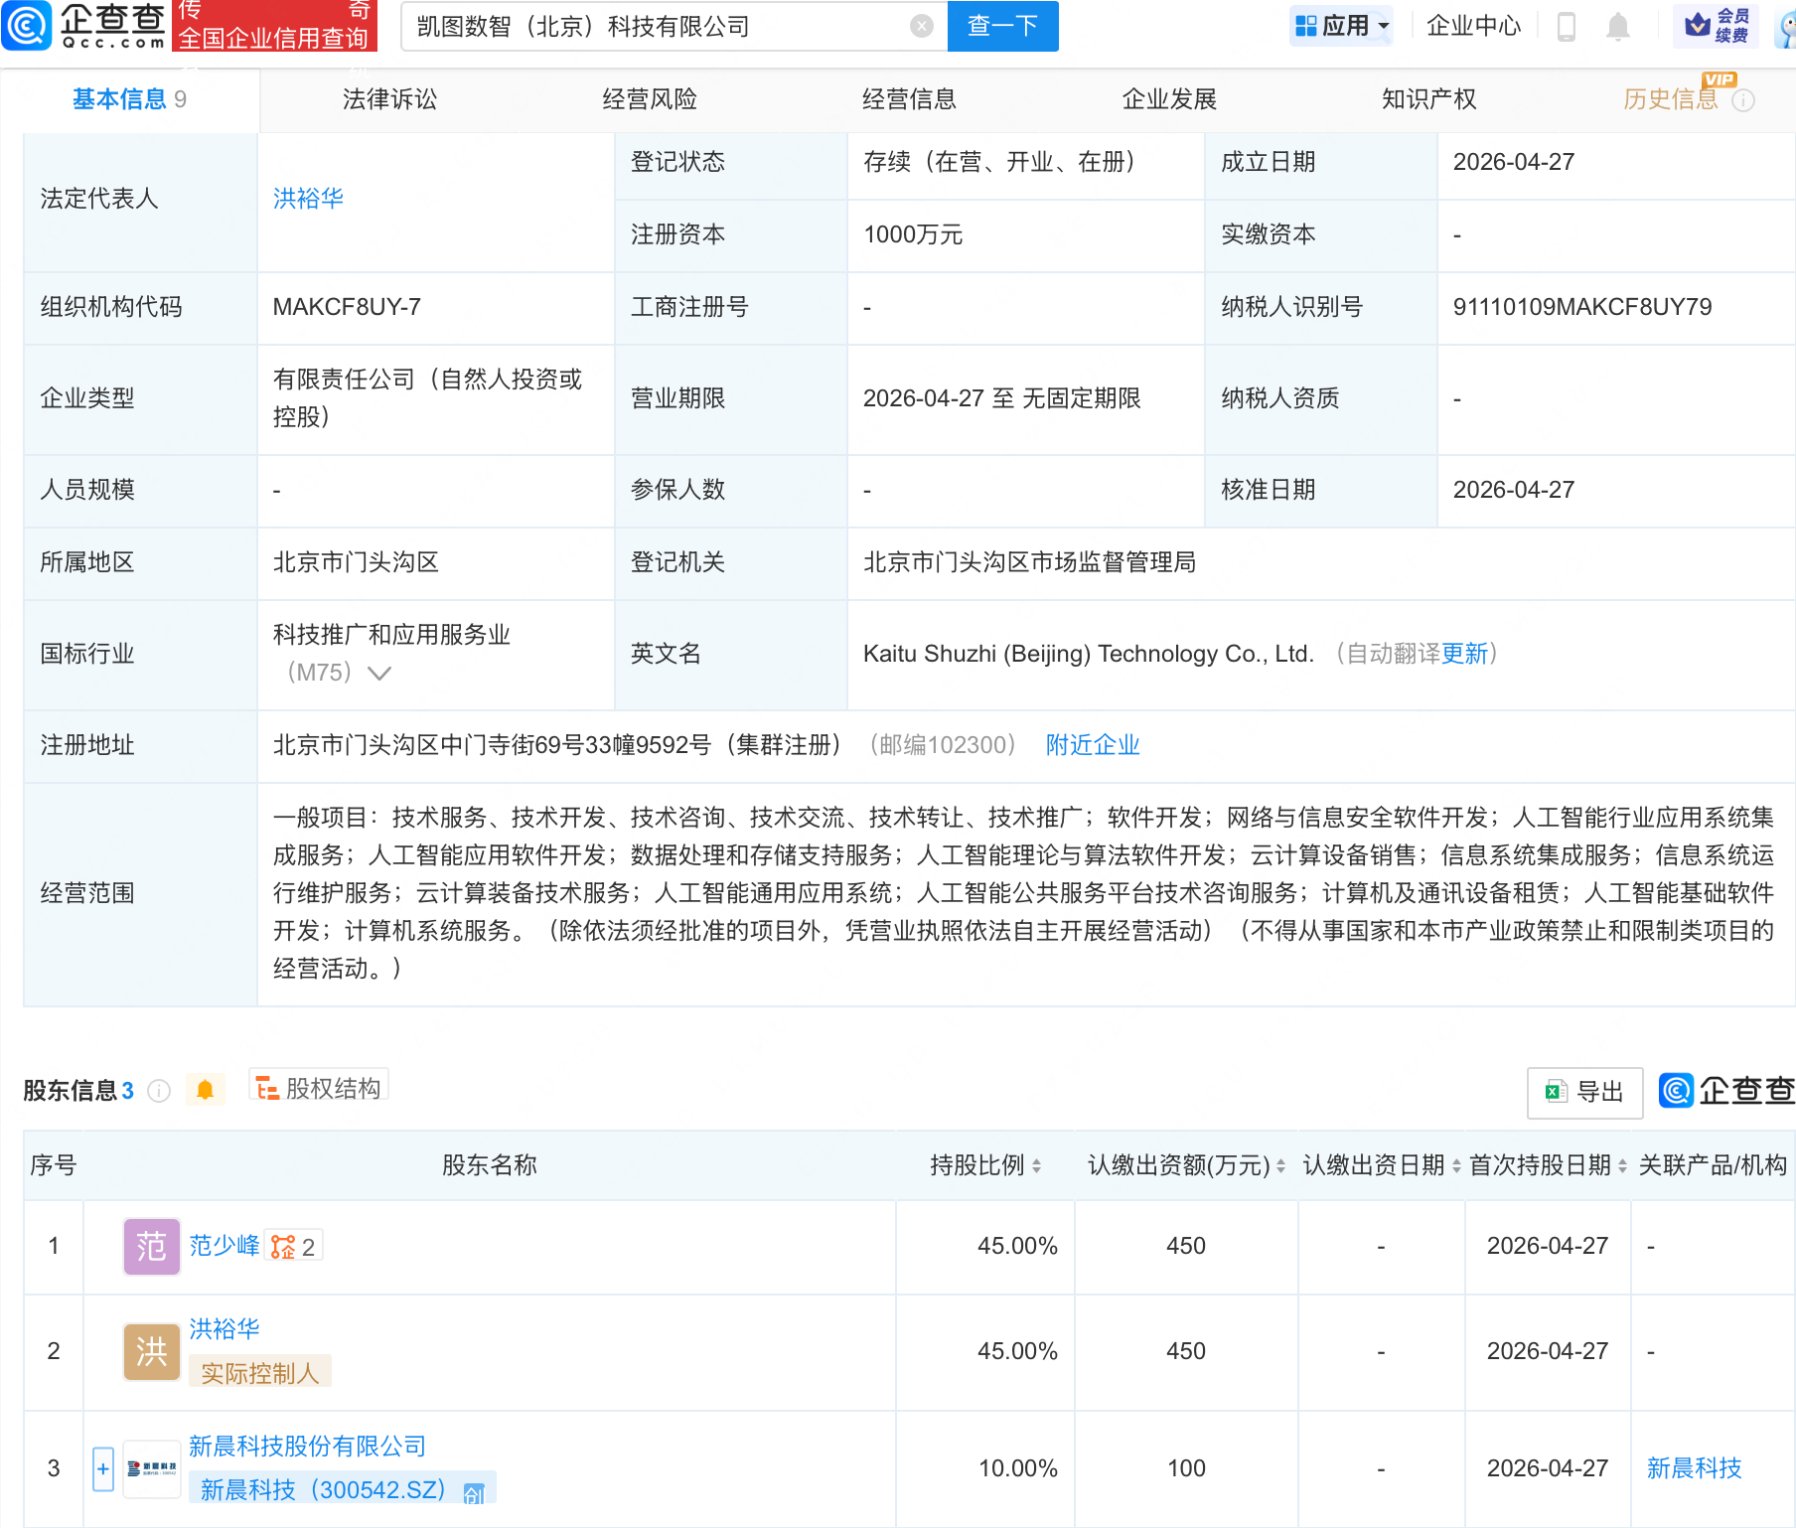Open 新晨科技股份有限公司 company link
Image resolution: width=1796 pixels, height=1528 pixels.
(x=308, y=1447)
